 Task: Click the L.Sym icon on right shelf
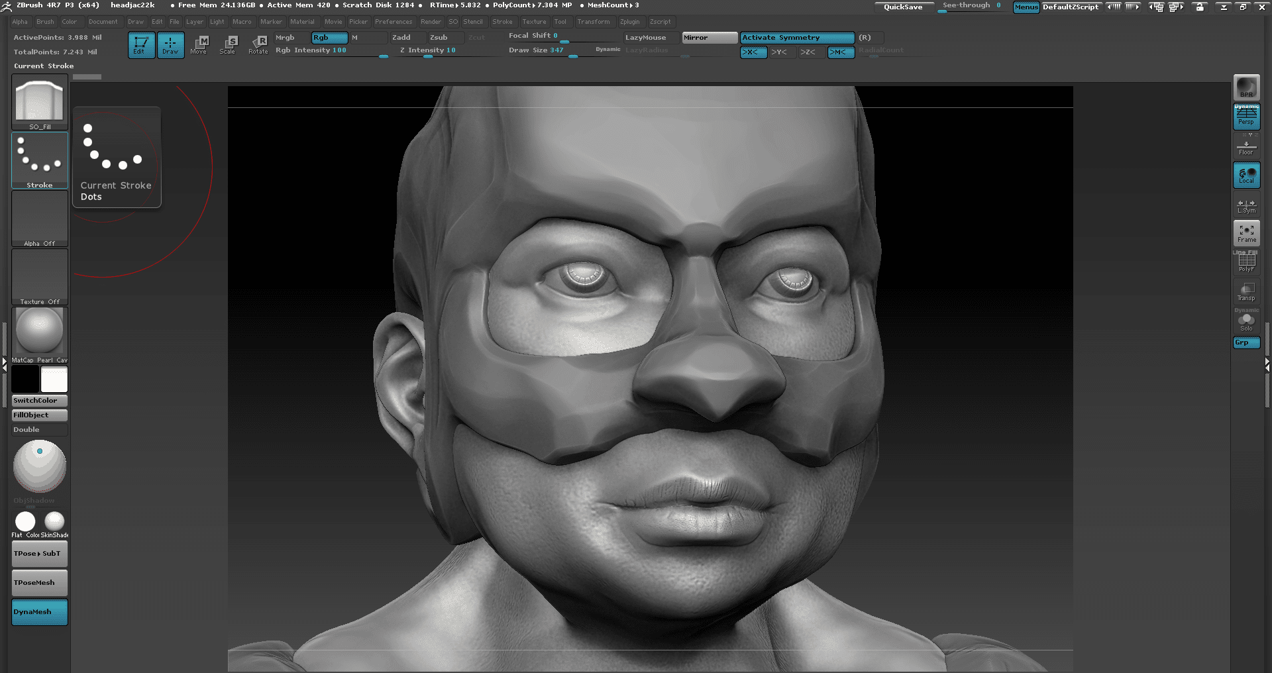[x=1246, y=204]
